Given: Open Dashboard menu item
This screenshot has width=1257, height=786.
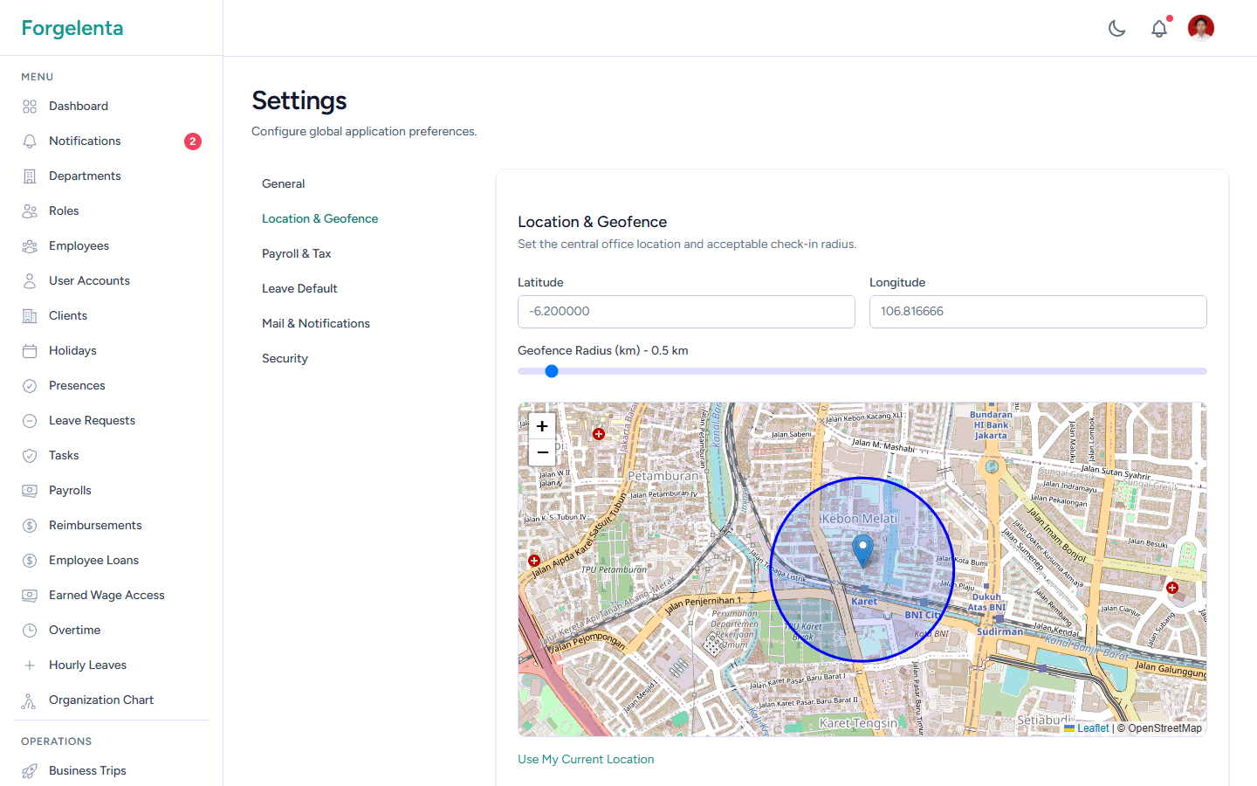Looking at the screenshot, I should click(x=112, y=107).
